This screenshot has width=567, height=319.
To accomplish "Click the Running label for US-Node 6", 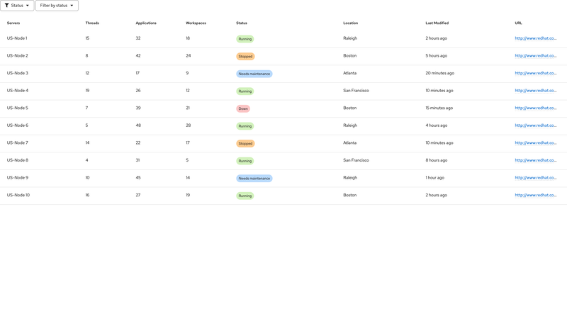I will click(x=245, y=126).
